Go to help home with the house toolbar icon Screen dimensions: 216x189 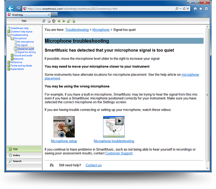coord(54,21)
